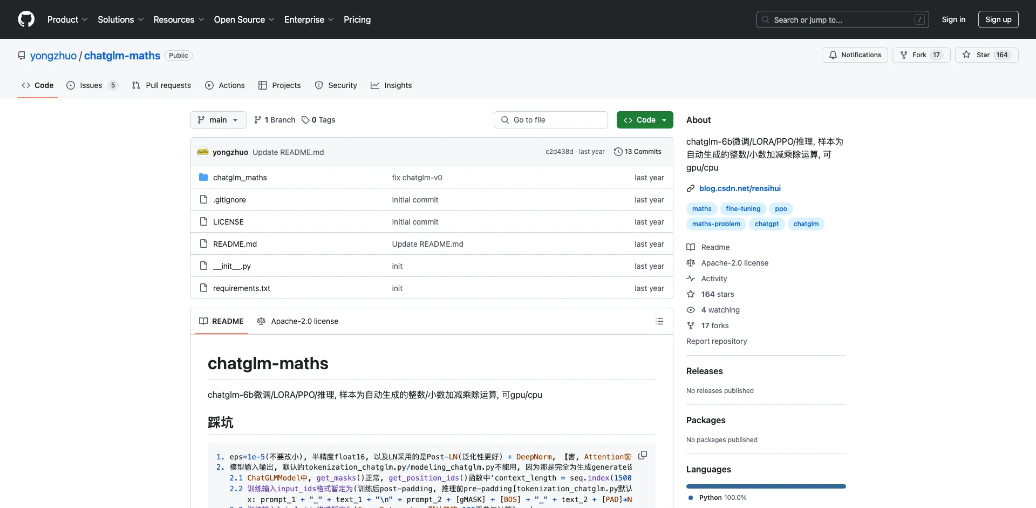Click the maths-problem topic tag
This screenshot has height=508, width=1036.
pos(716,224)
